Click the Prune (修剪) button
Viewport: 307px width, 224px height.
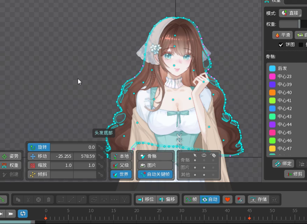click(x=294, y=174)
